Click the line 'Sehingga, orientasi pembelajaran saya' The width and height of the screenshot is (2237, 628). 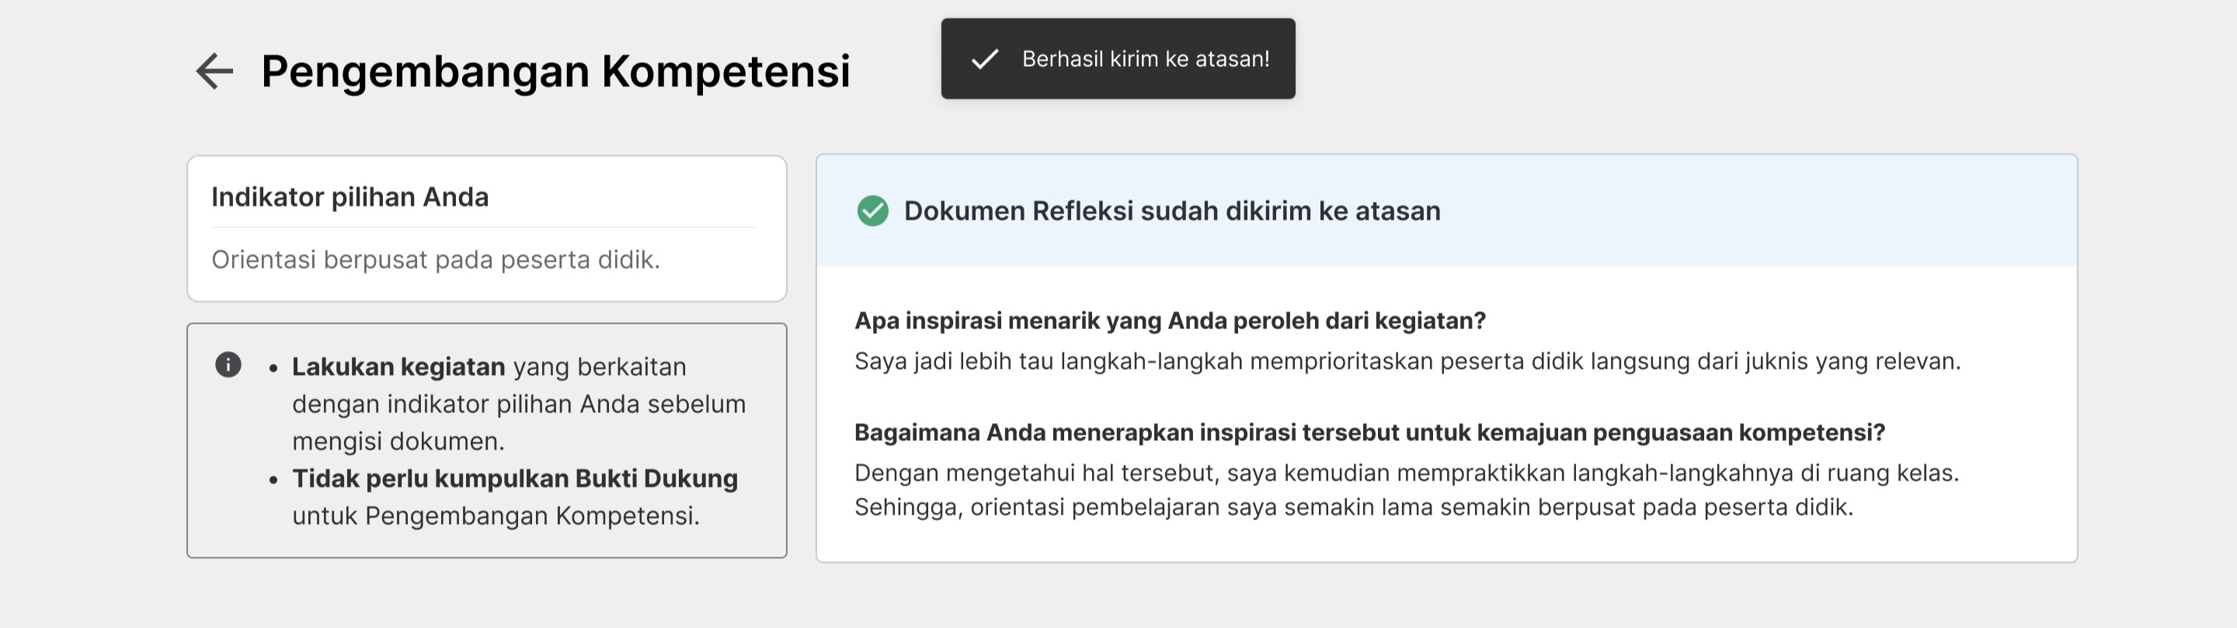pos(1354,508)
